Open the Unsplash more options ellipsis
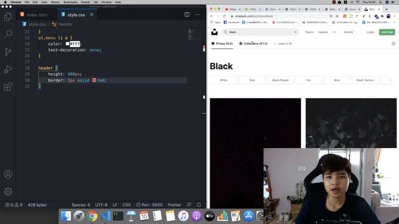 [334, 32]
